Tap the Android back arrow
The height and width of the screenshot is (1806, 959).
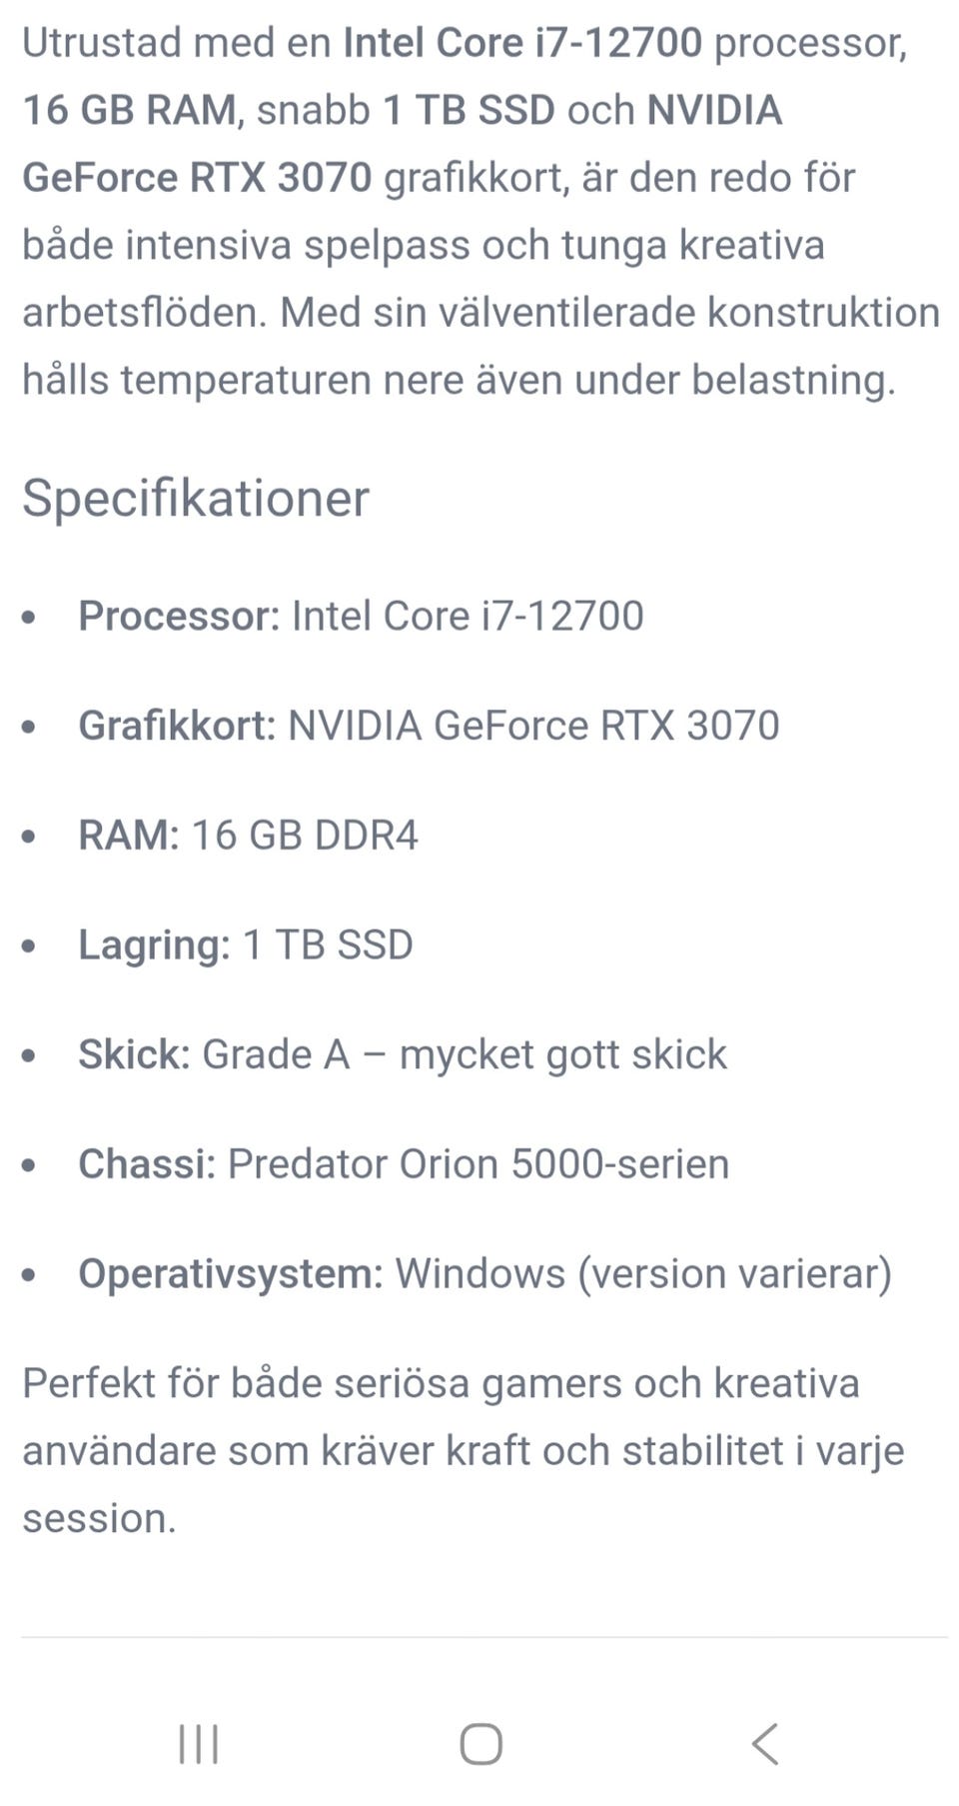pyautogui.click(x=764, y=1744)
